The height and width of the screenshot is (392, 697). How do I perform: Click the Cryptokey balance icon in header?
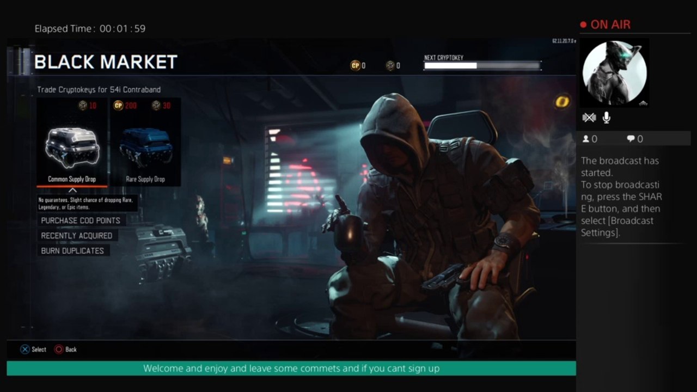[x=390, y=66]
